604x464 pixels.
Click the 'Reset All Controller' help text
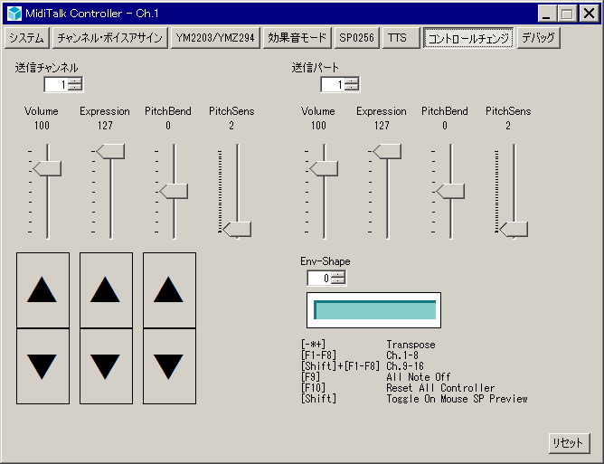tap(440, 388)
